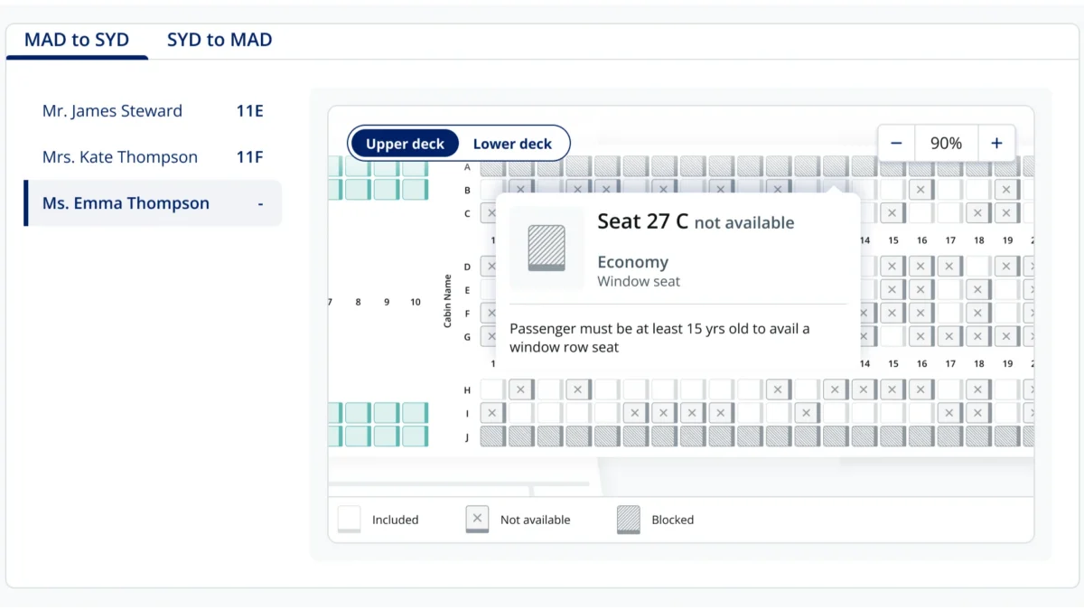The image size is (1084, 610).
Task: Click blocked seat 16 J
Action: pos(920,436)
